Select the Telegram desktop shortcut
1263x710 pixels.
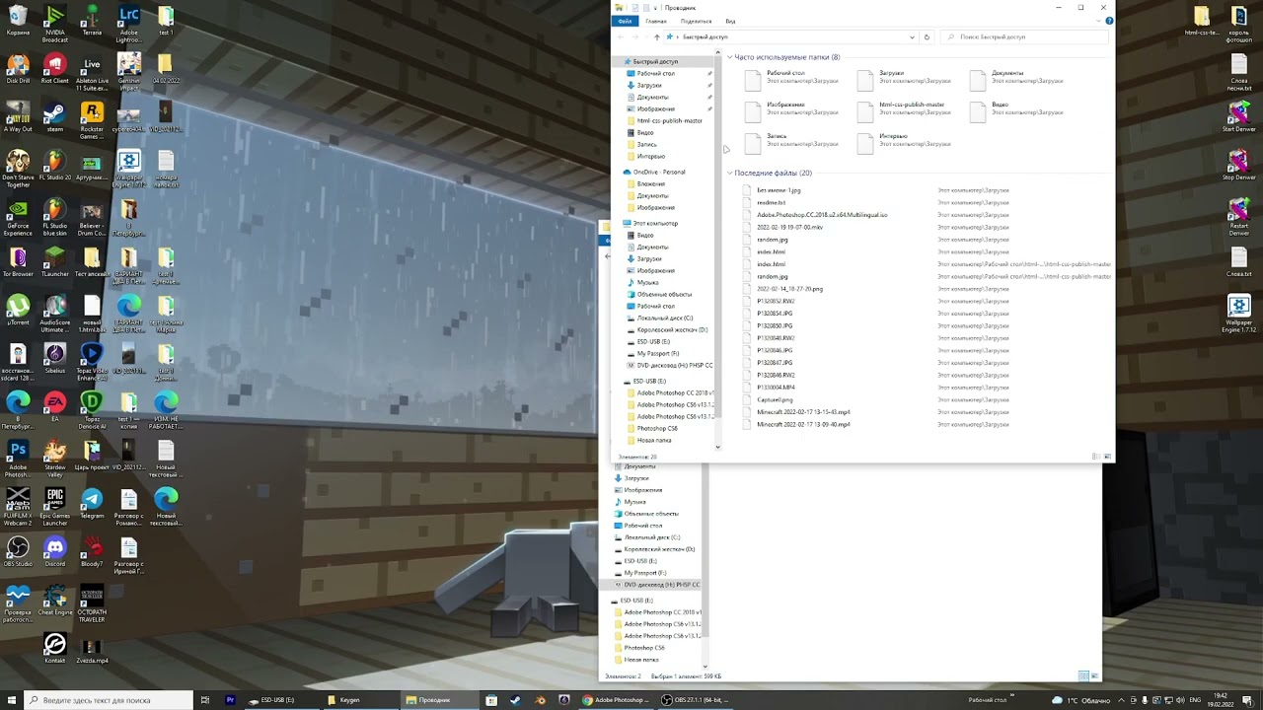[x=92, y=505]
